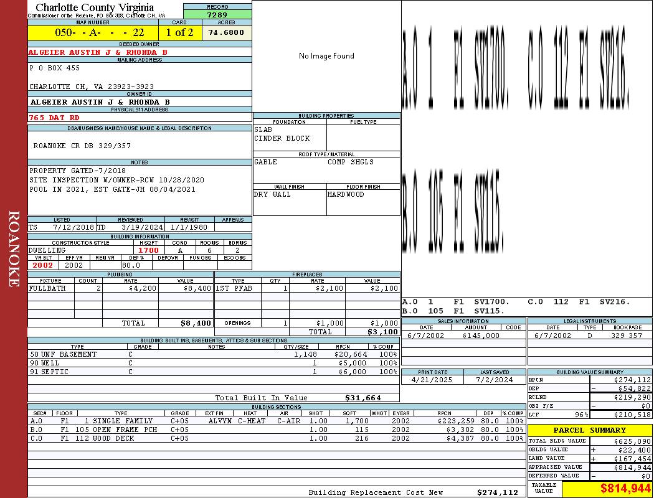
Task: Select H SQFT value 1700 in red
Action: (x=149, y=250)
